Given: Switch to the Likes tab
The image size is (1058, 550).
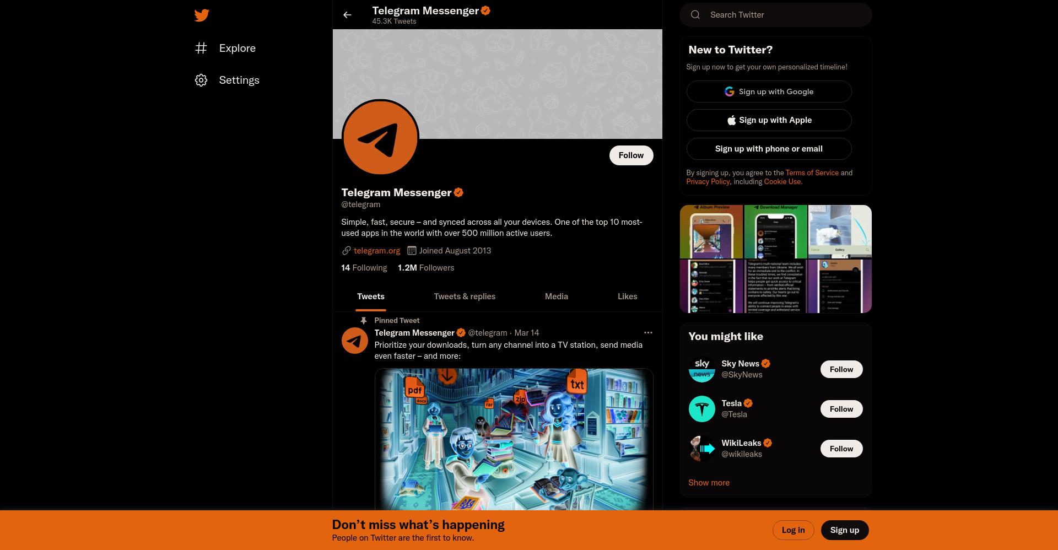Looking at the screenshot, I should click(x=627, y=296).
